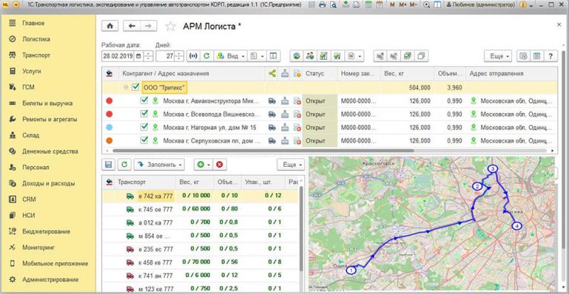Uncheck the Нагорная ул, дом № 15 row
This screenshot has width=569, height=294.
144,127
